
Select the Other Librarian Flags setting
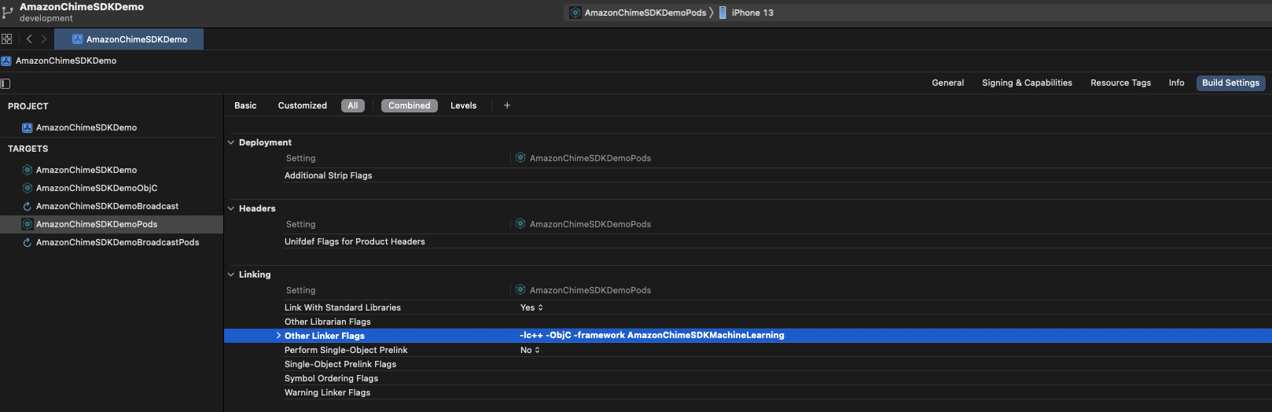tap(327, 322)
